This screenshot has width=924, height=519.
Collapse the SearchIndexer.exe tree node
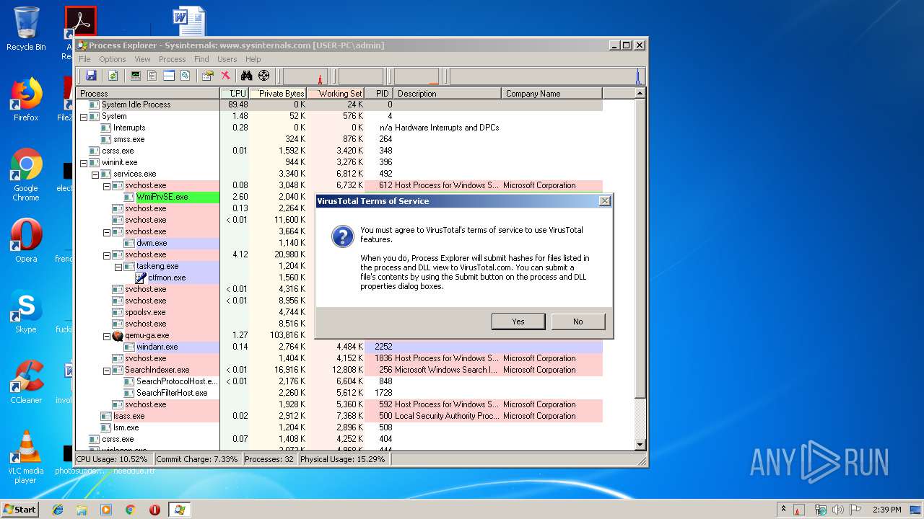tap(106, 370)
